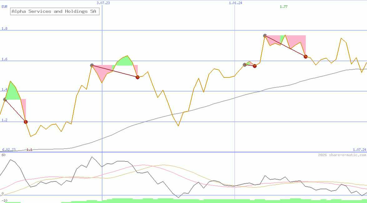Open the share-o-matic.com watermark link
367x203 pixels.
tap(342, 155)
